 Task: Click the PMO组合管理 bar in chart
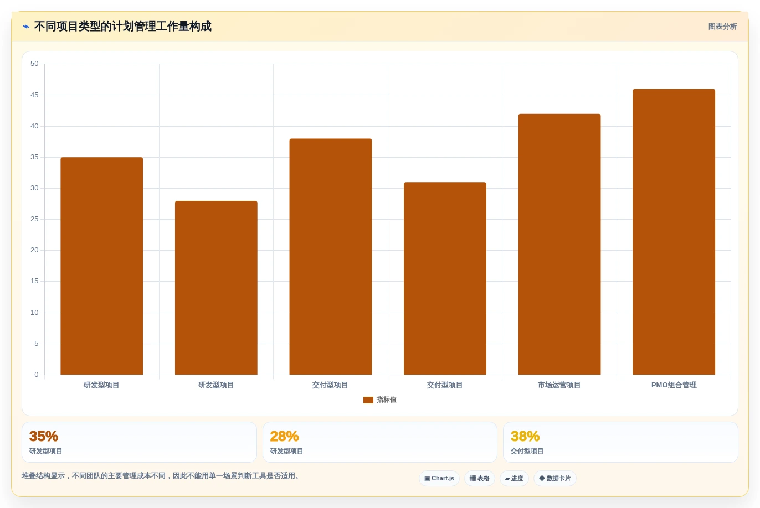pyautogui.click(x=674, y=232)
